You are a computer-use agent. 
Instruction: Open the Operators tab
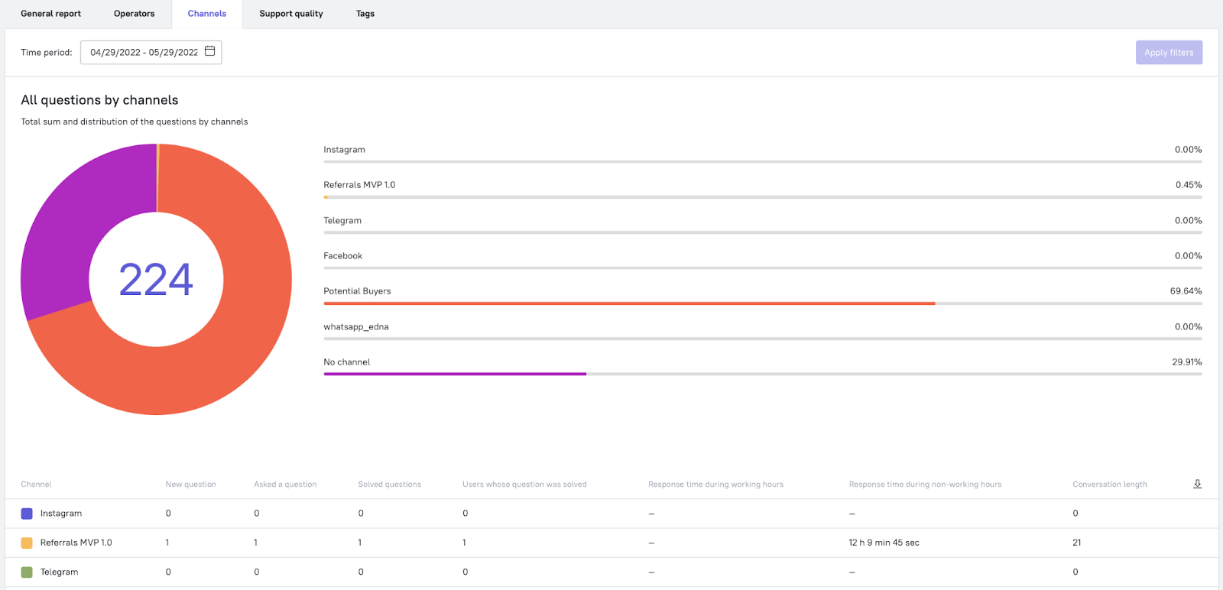[134, 14]
